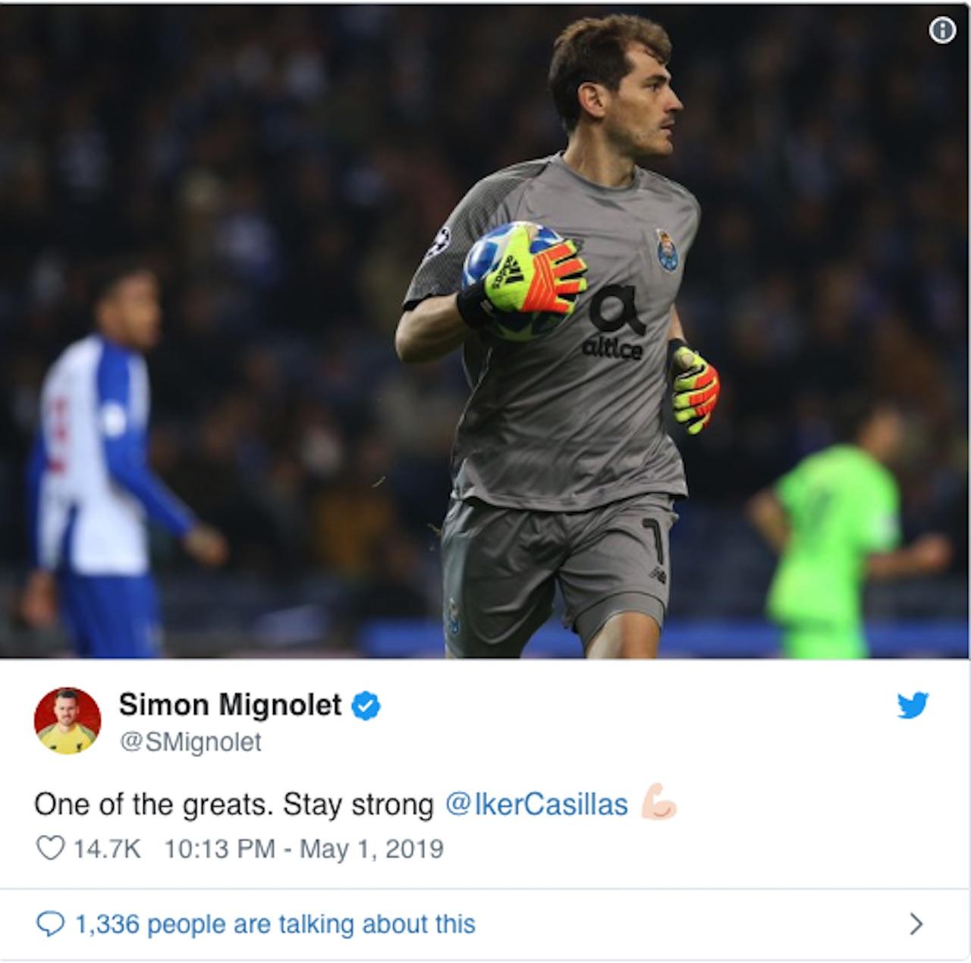Image resolution: width=971 pixels, height=963 pixels.
Task: Open the @SMignolet handle
Action: [x=190, y=742]
